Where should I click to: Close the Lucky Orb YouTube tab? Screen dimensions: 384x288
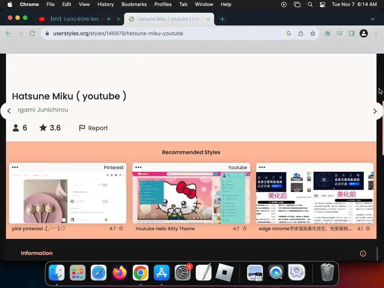(x=118, y=19)
